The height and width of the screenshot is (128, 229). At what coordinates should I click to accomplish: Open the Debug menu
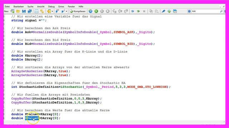click(52, 6)
